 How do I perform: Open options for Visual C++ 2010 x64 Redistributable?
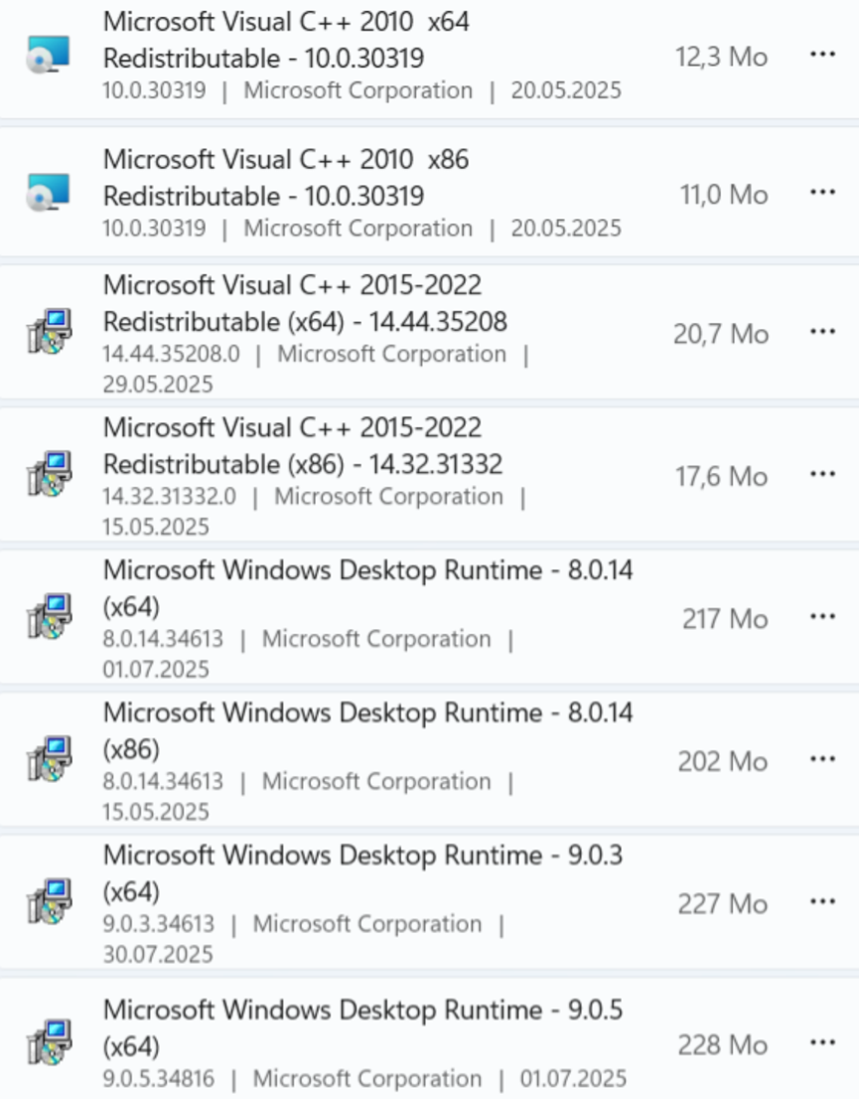tap(822, 57)
